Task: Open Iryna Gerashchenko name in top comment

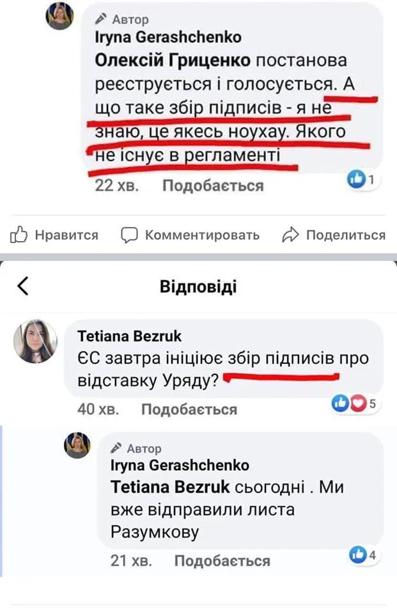Action: coord(167,38)
